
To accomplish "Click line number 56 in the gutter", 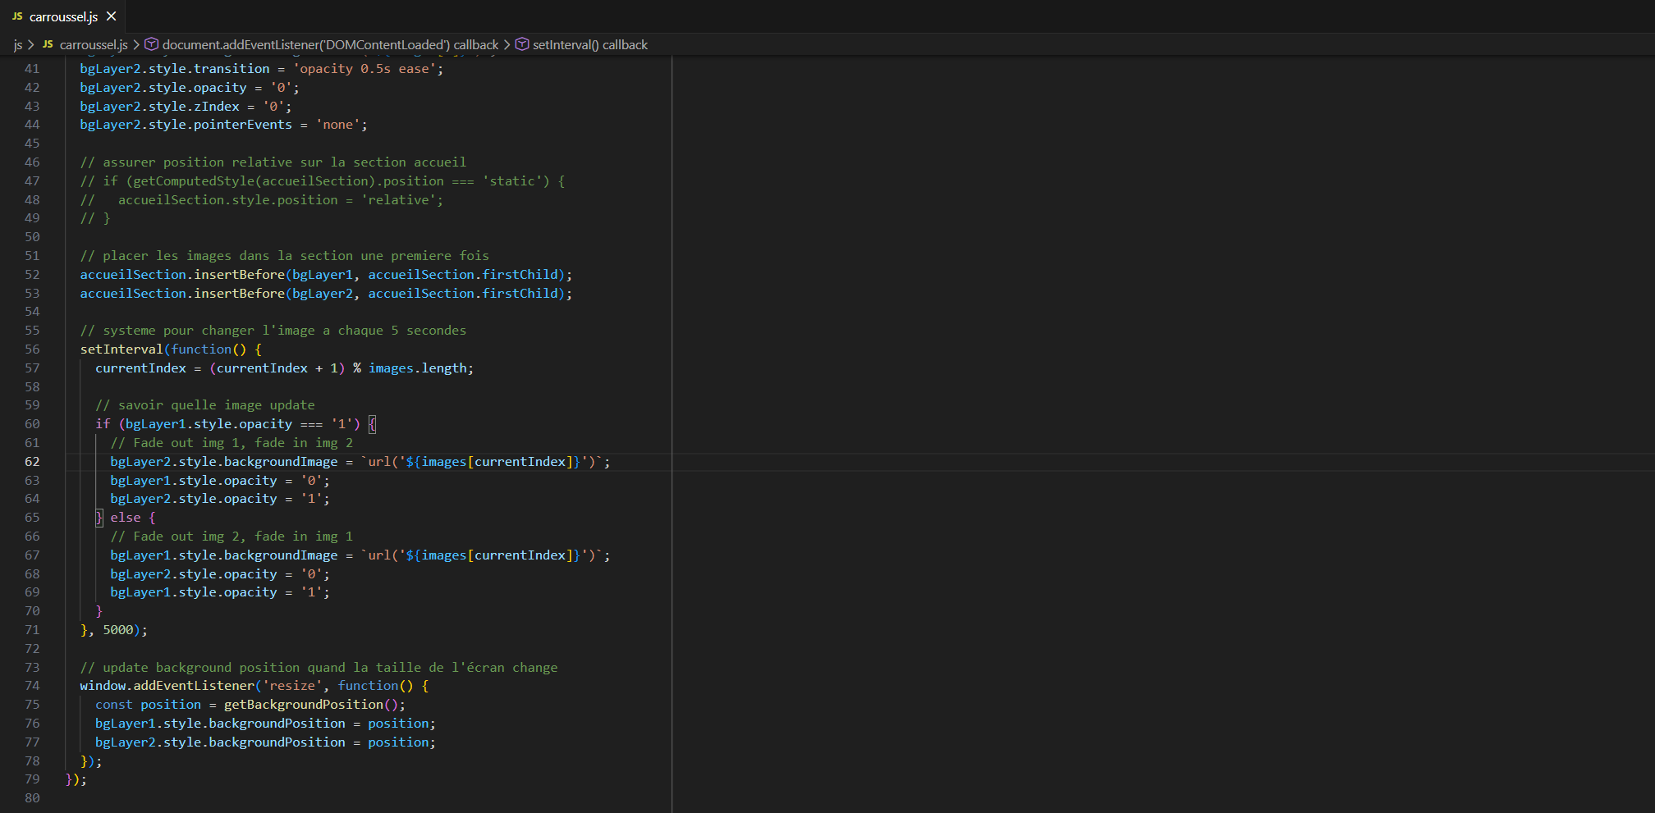I will click(32, 349).
